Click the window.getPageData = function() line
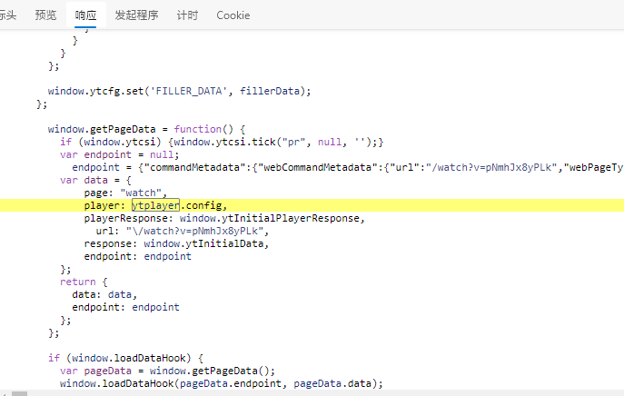The height and width of the screenshot is (396, 624). pos(146,129)
